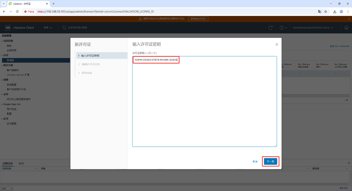Click the 管理您的许可证 banner button

pos(198,19)
